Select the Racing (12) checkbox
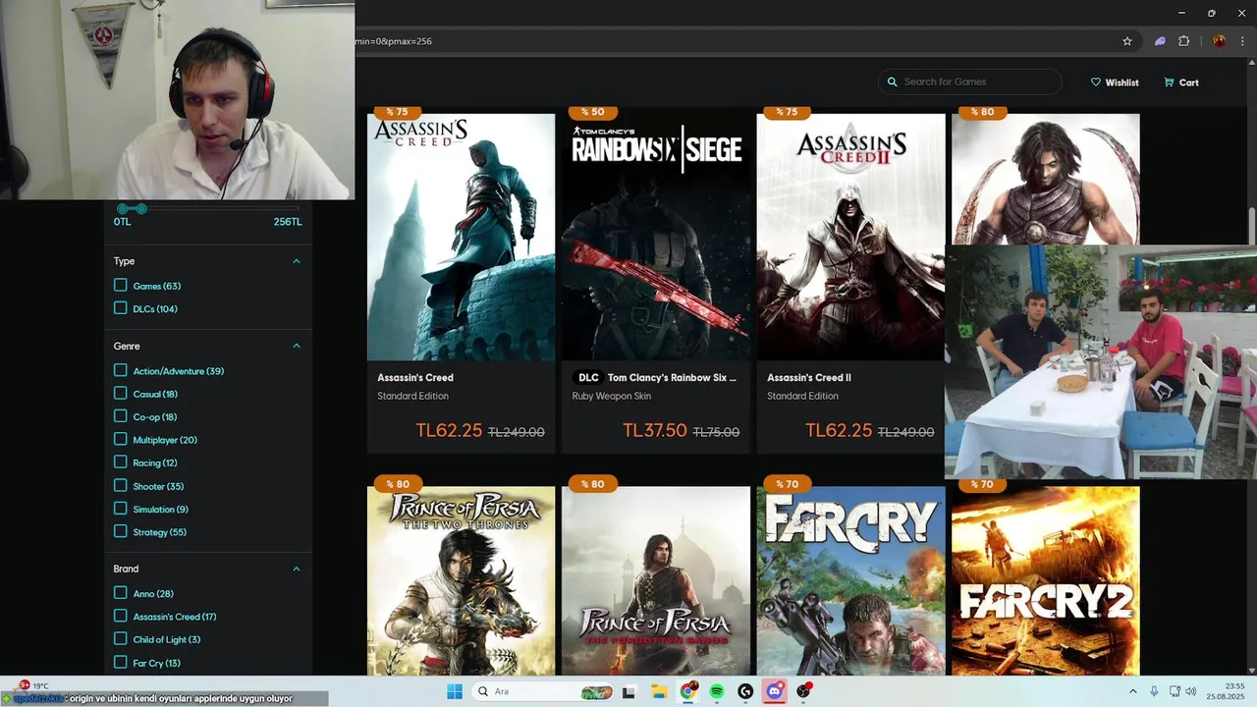The image size is (1257, 707). click(121, 462)
